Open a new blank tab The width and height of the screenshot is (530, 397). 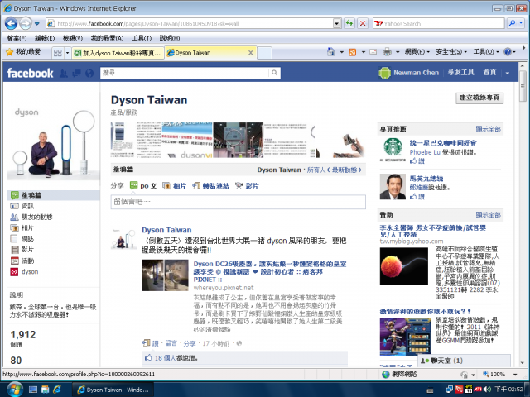(x=264, y=53)
